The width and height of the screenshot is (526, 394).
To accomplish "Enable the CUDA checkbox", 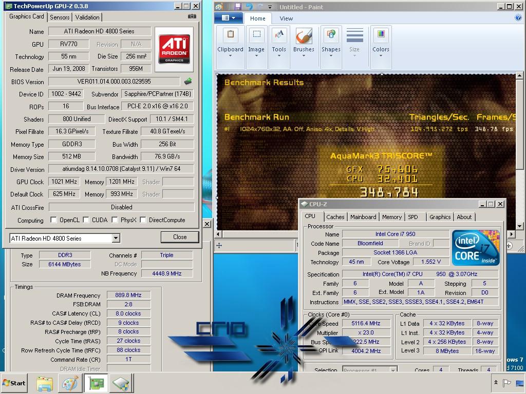I will coord(86,220).
